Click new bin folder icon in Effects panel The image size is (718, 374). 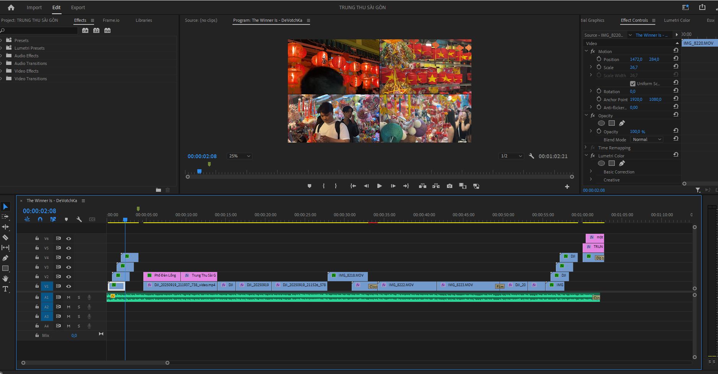click(158, 190)
